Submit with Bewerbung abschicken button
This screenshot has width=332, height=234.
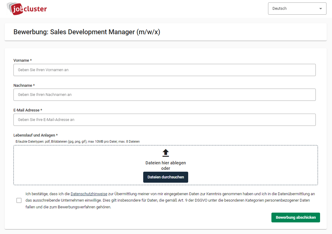295,218
